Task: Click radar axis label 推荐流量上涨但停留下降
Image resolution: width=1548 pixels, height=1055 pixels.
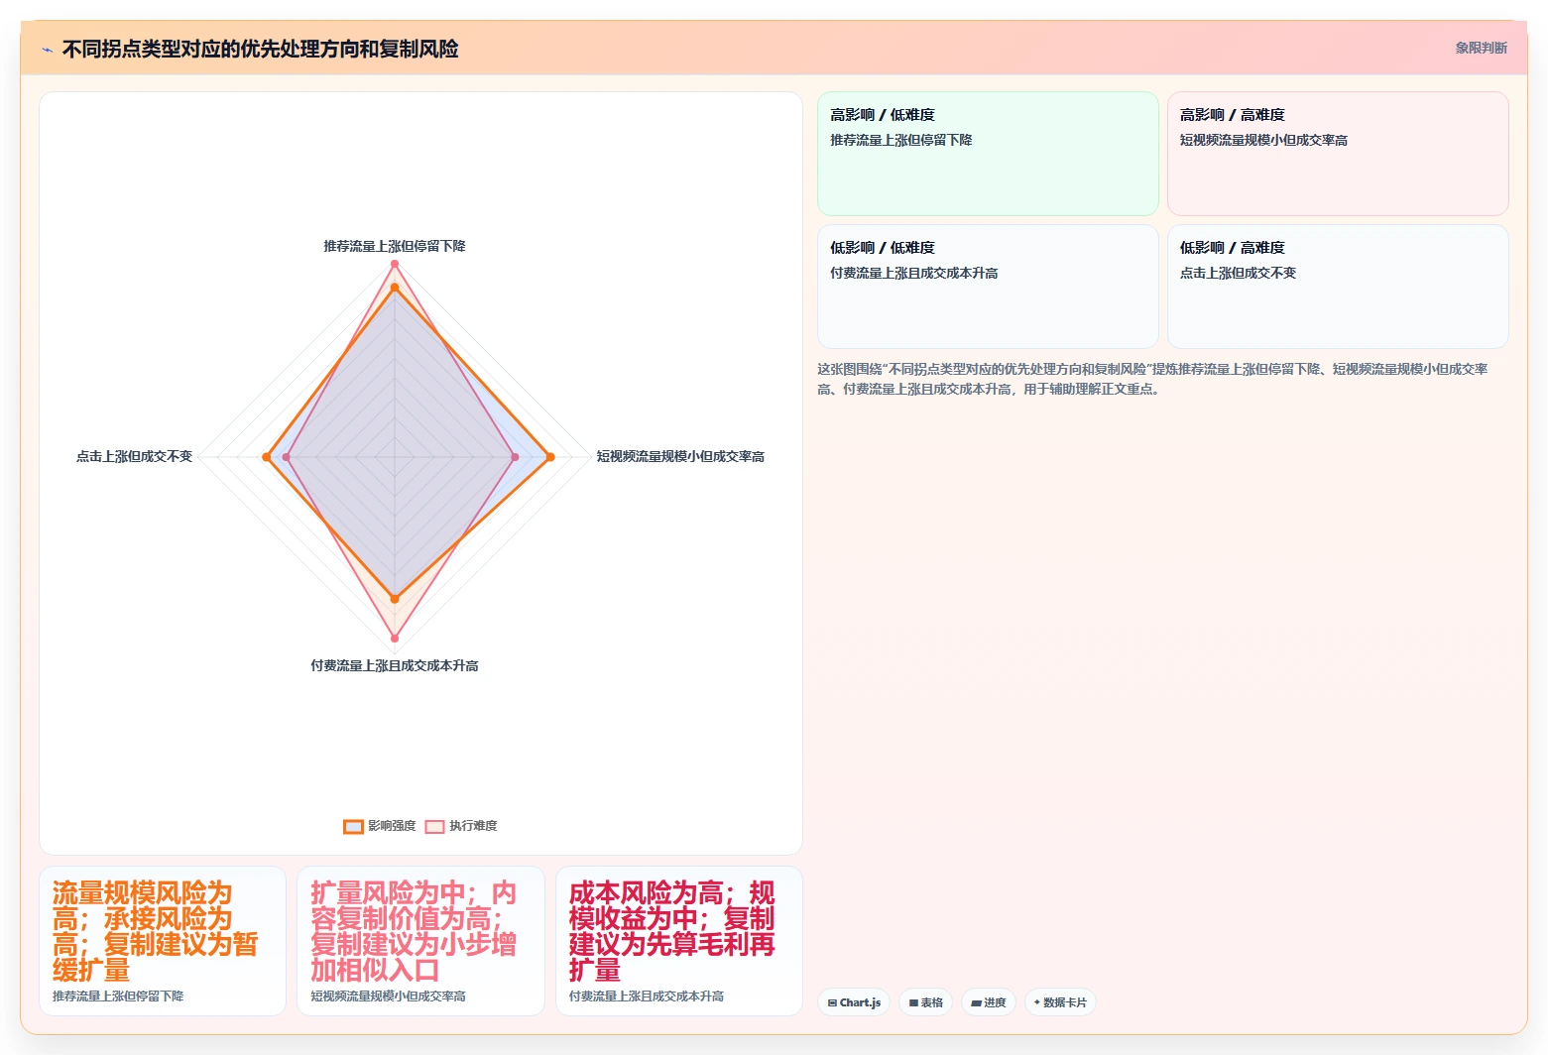Action: [x=395, y=246]
